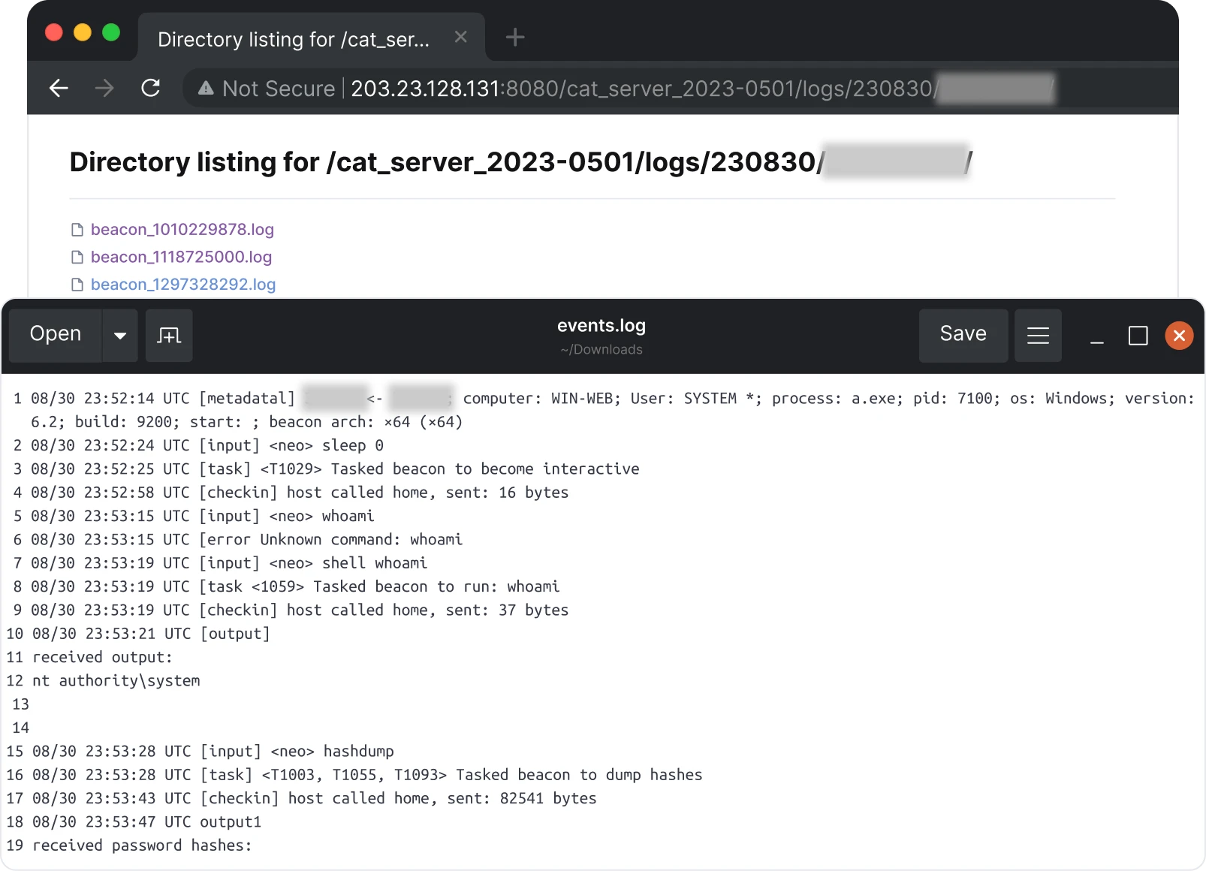Image resolution: width=1206 pixels, height=871 pixels.
Task: Click 'computer: WIN-WEB' in metadata line
Action: tap(542, 398)
